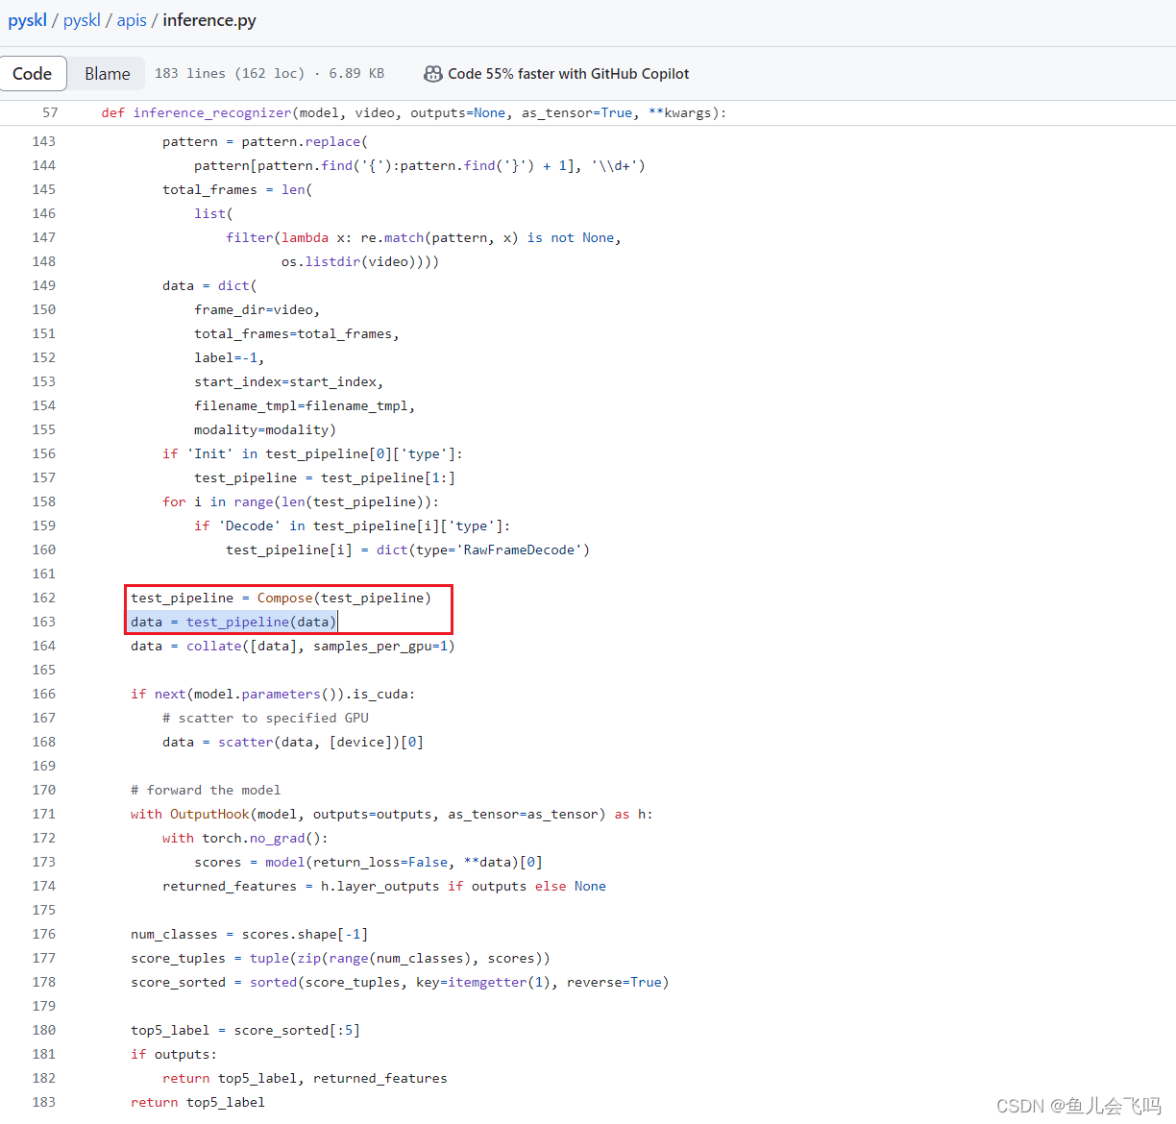Image resolution: width=1176 pixels, height=1124 pixels.
Task: Select the Code tab
Action: pos(33,73)
